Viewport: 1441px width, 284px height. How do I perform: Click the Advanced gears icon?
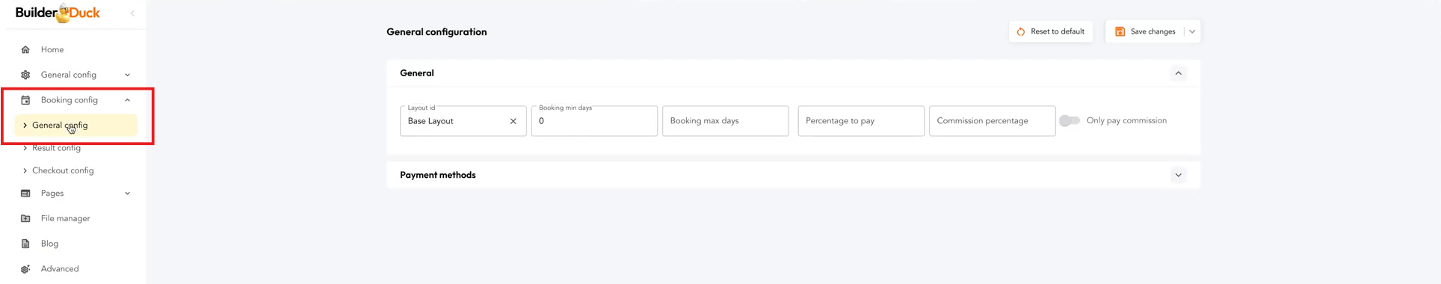pyautogui.click(x=25, y=269)
